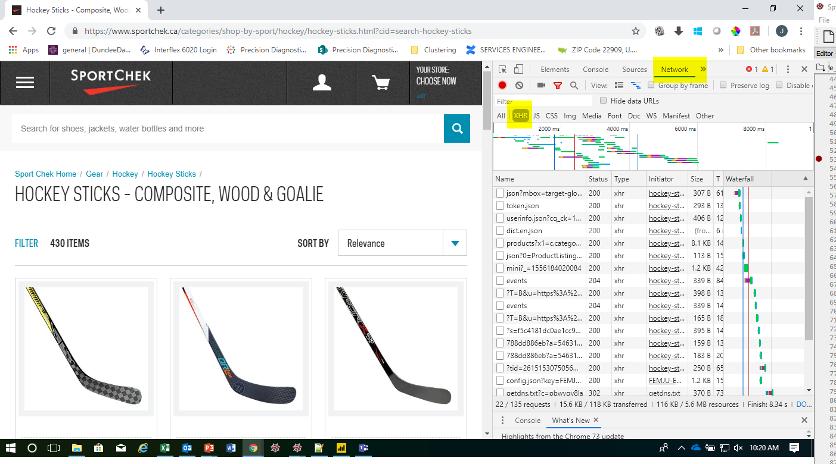The image size is (836, 464).
Task: Open the Chrome profile avatar J
Action: 781,31
